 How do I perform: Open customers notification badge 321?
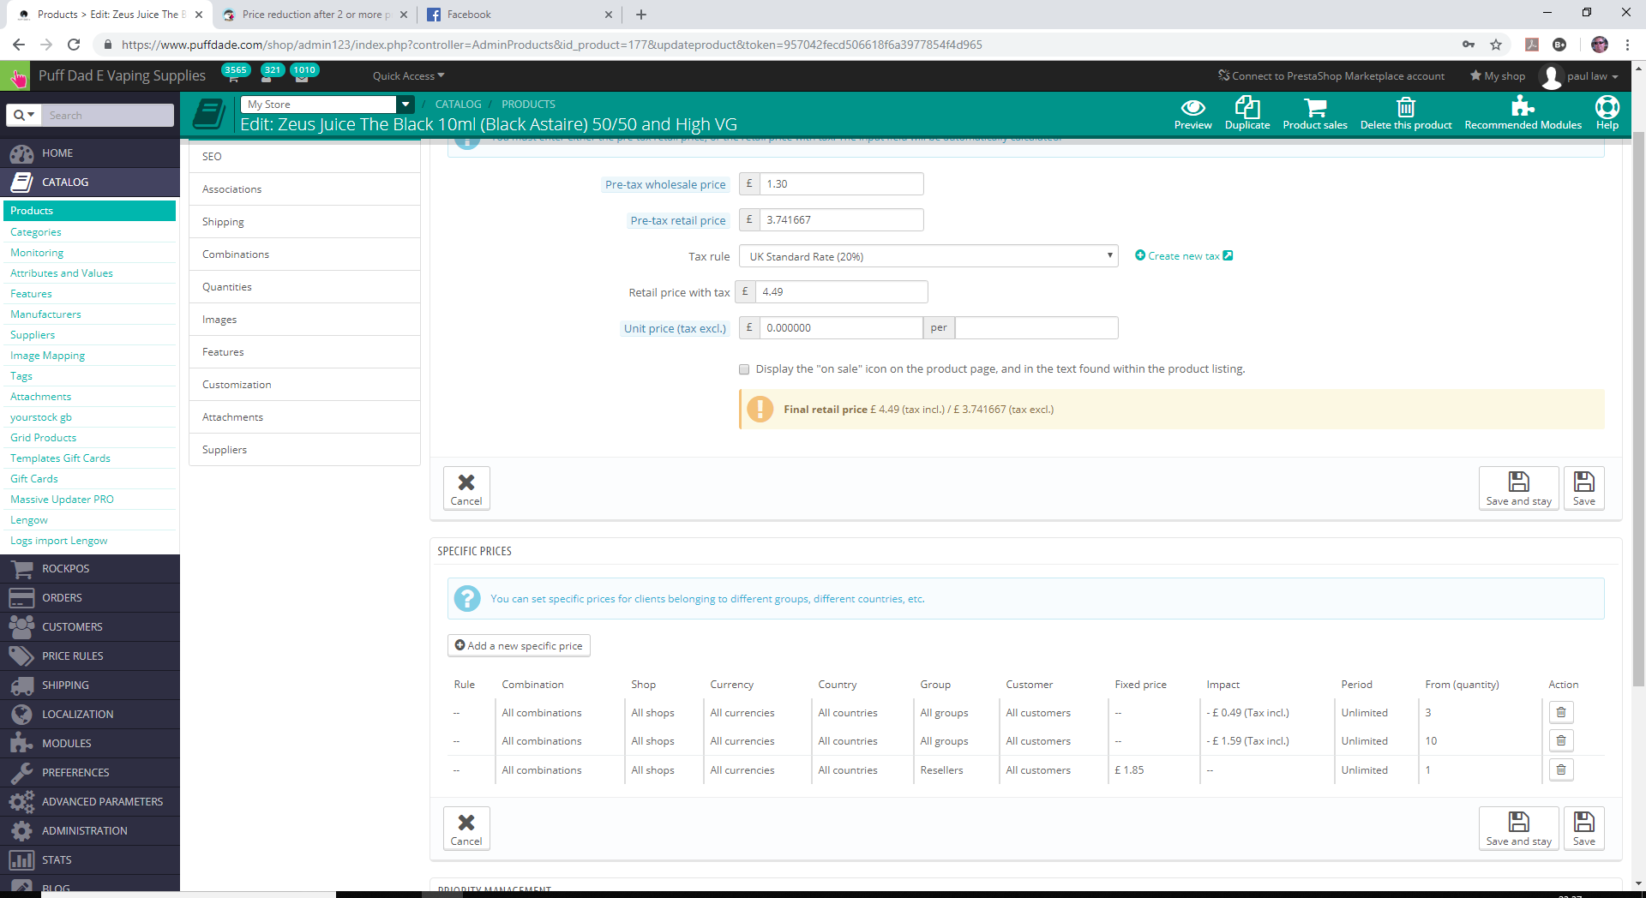[x=272, y=70]
